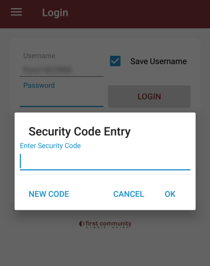210x266 pixels.
Task: Focus the Enter Security Code input field
Action: point(105,161)
